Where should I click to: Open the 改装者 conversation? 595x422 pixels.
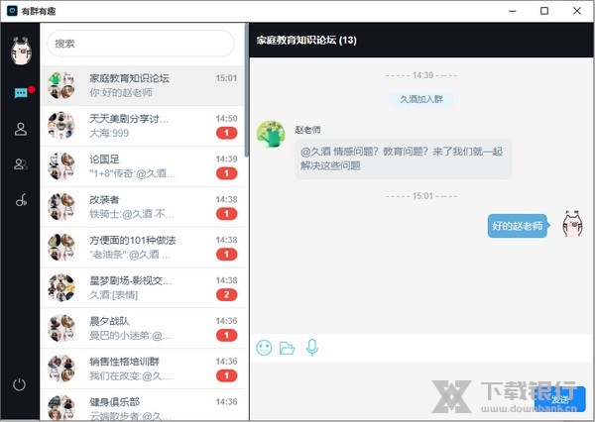pos(143,207)
